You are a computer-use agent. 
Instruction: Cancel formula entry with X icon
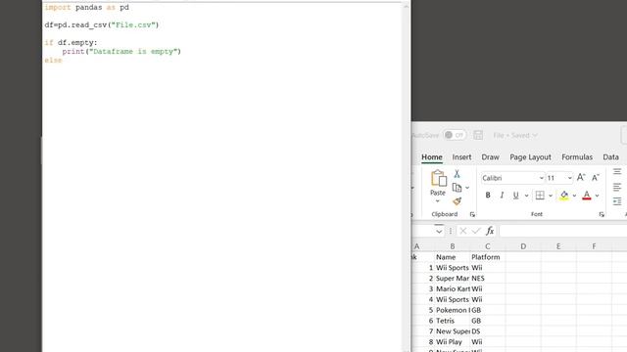click(x=462, y=231)
